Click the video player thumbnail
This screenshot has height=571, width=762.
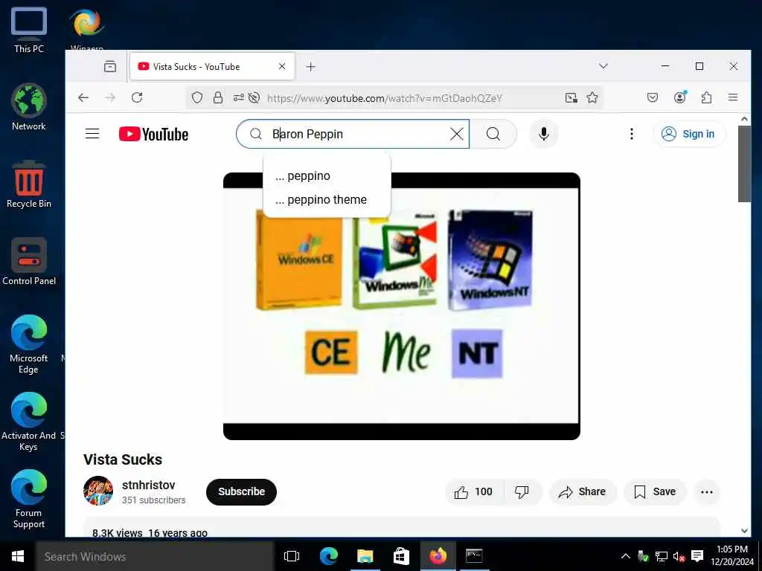pyautogui.click(x=401, y=306)
